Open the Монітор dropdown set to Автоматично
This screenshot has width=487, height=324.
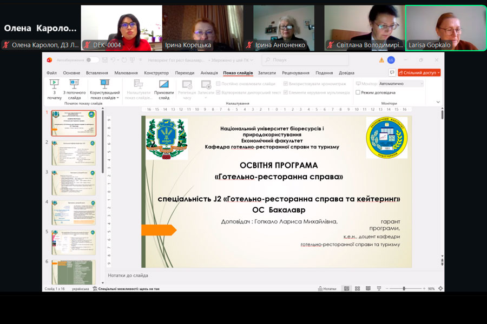tap(400, 84)
